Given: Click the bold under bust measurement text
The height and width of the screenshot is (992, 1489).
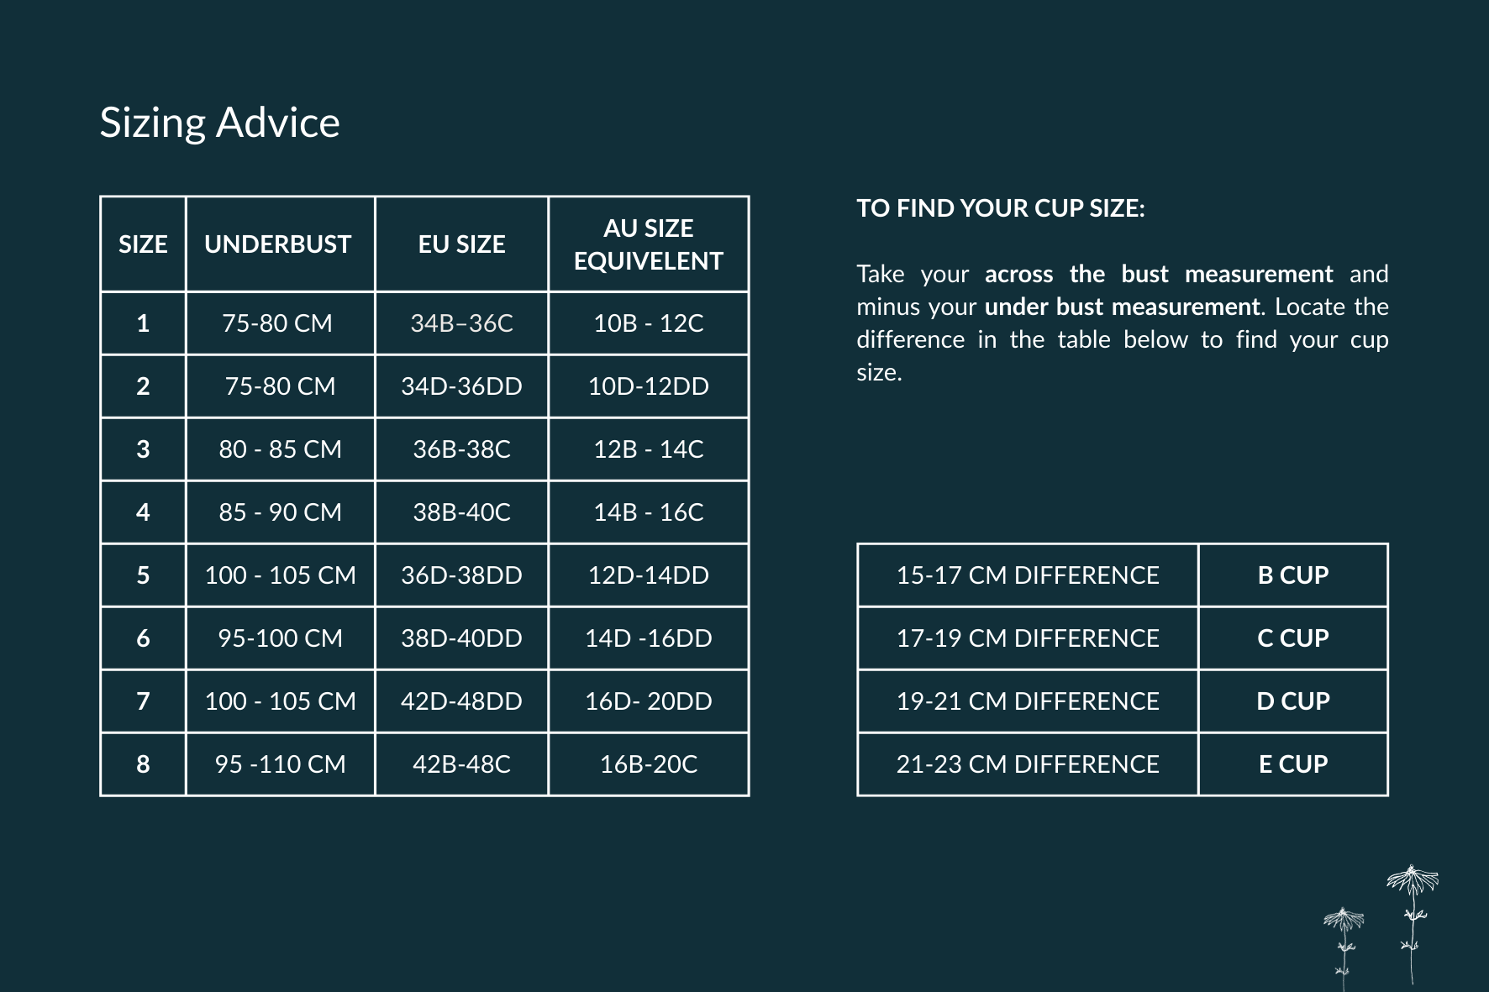Looking at the screenshot, I should click(x=1123, y=307).
